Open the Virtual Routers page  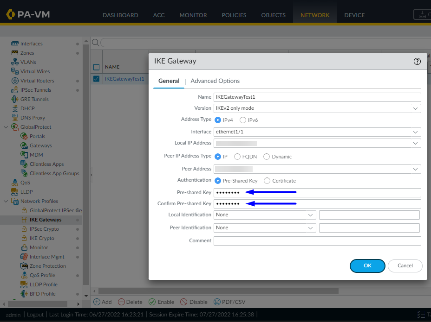click(x=37, y=81)
